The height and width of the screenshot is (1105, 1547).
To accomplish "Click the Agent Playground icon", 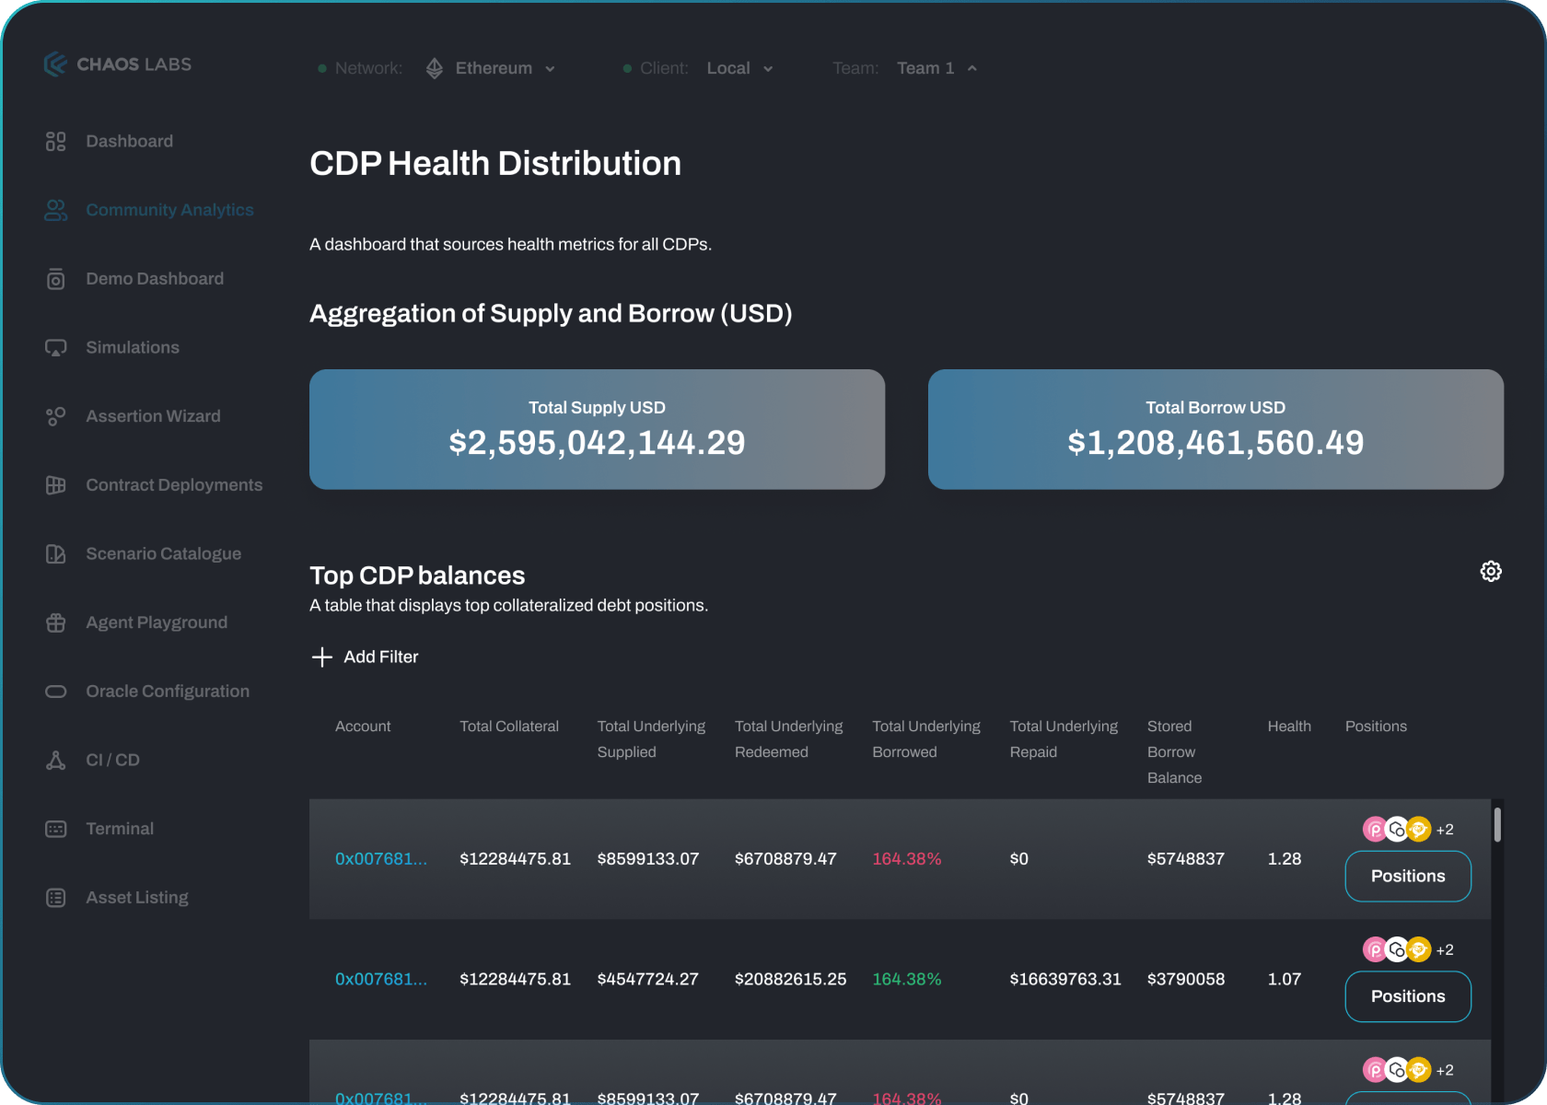I will pyautogui.click(x=55, y=622).
